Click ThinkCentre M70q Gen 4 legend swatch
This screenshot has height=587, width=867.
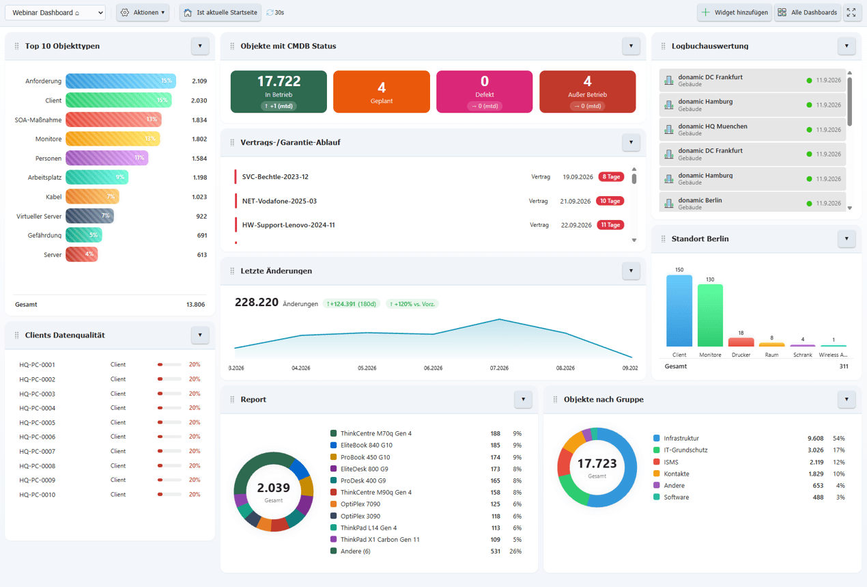click(x=333, y=433)
